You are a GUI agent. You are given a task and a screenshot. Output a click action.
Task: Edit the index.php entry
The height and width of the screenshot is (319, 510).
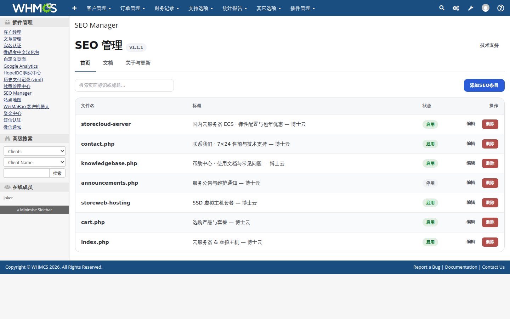tap(471, 242)
